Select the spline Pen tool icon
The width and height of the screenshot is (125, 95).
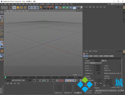[60, 7]
